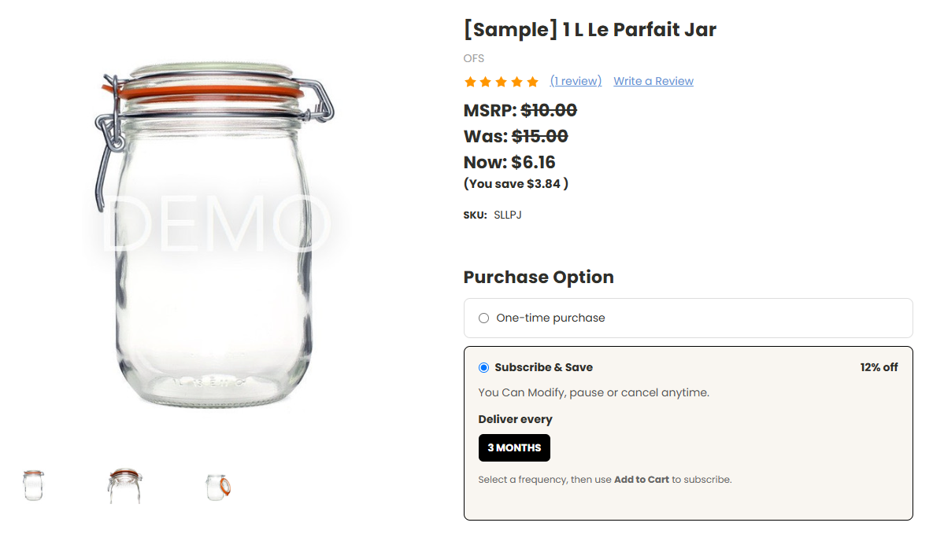Click the You save $3.84 text

click(516, 184)
